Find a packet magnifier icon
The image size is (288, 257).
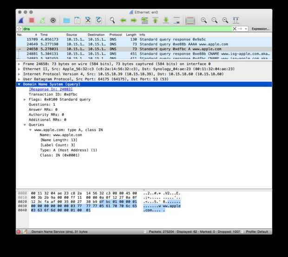click(x=112, y=20)
